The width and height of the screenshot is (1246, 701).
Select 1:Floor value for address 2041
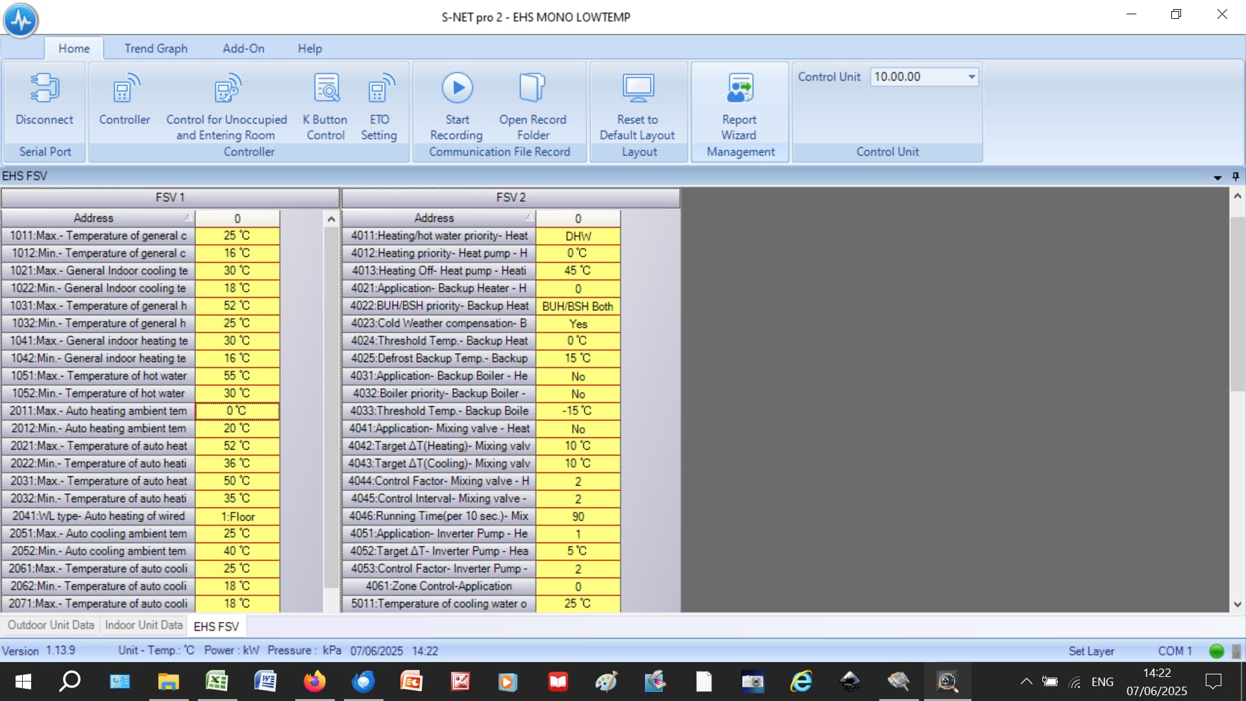(238, 516)
